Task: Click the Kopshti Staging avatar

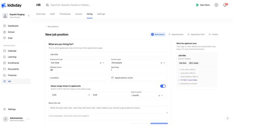Action: [x=5, y=16]
